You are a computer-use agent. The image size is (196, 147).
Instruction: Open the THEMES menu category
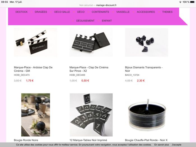(x=167, y=12)
